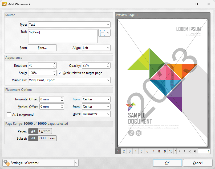Select preview page 4 tab

point(135,151)
